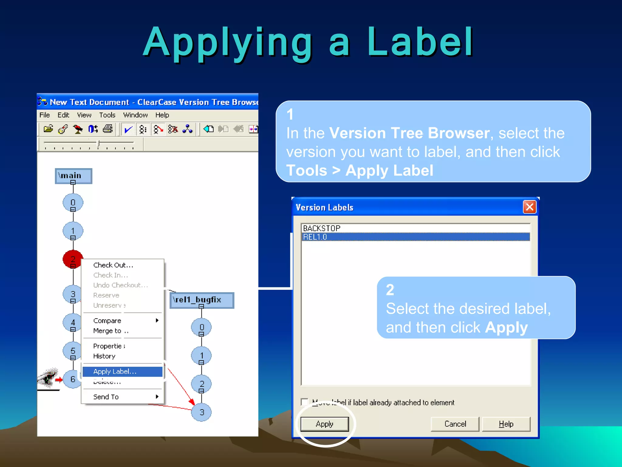Click the Cancel button in Version Labels
This screenshot has width=622, height=467.
tap(455, 424)
